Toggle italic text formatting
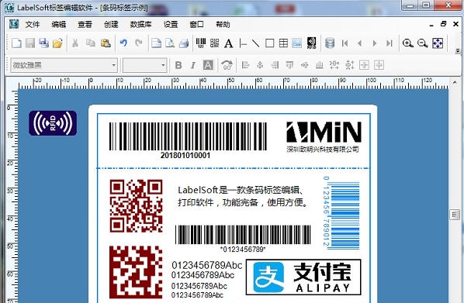The height and width of the screenshot is (303, 464). pos(193,65)
